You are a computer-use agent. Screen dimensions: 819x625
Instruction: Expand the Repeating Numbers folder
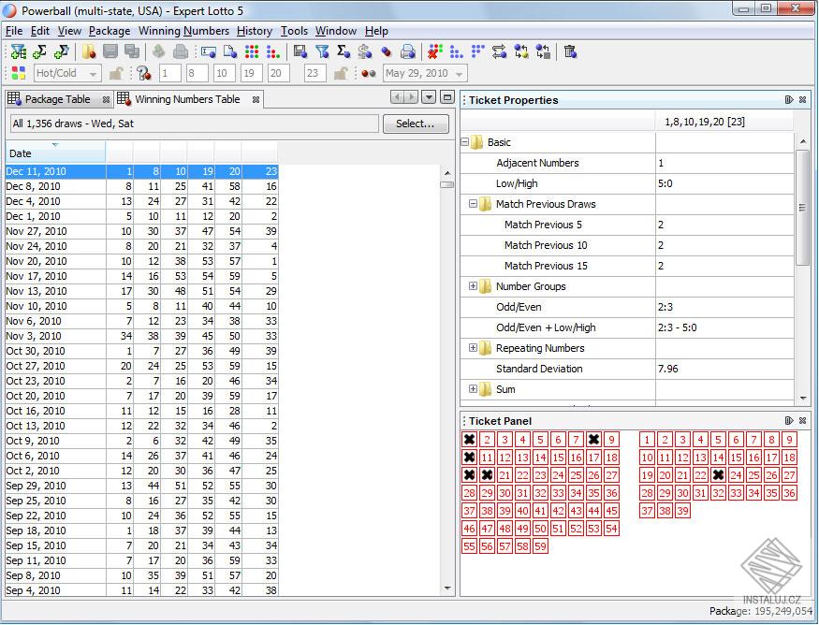tap(474, 348)
